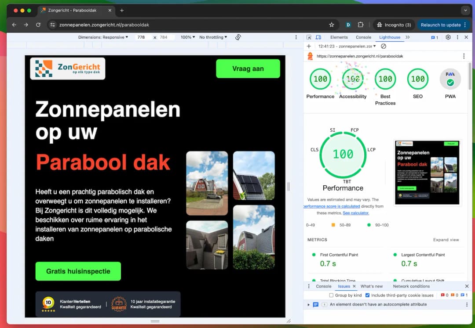This screenshot has width=475, height=328.
Task: Start a new Lighthouse report with plus icon
Action: pyautogui.click(x=309, y=46)
